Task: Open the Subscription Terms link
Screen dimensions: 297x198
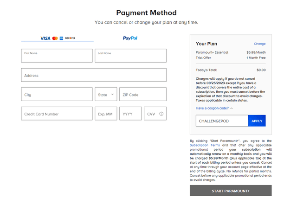Action: pos(204,145)
